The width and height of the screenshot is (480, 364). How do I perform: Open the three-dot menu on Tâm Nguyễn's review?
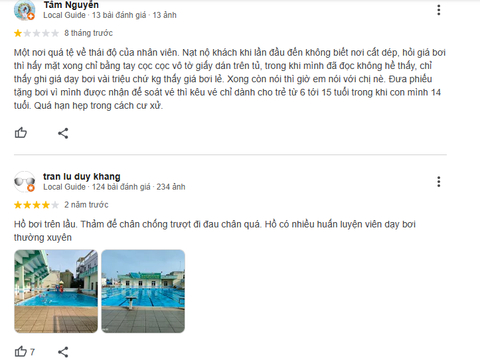[x=439, y=10]
